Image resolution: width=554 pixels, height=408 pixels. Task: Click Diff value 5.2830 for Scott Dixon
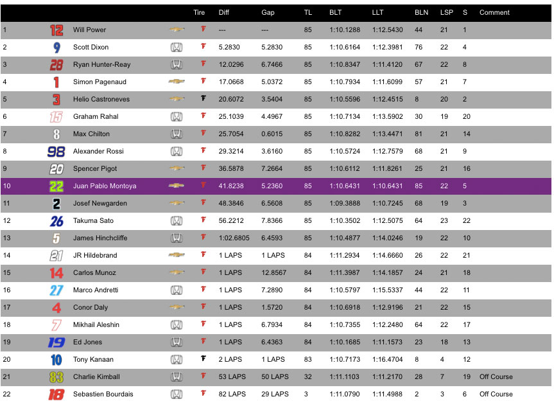[x=229, y=48]
